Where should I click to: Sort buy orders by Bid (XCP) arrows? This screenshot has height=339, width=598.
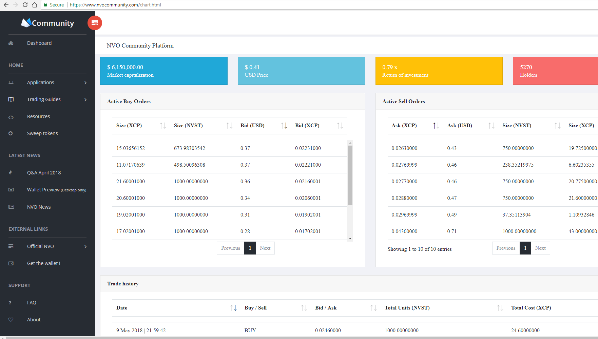[x=340, y=126]
